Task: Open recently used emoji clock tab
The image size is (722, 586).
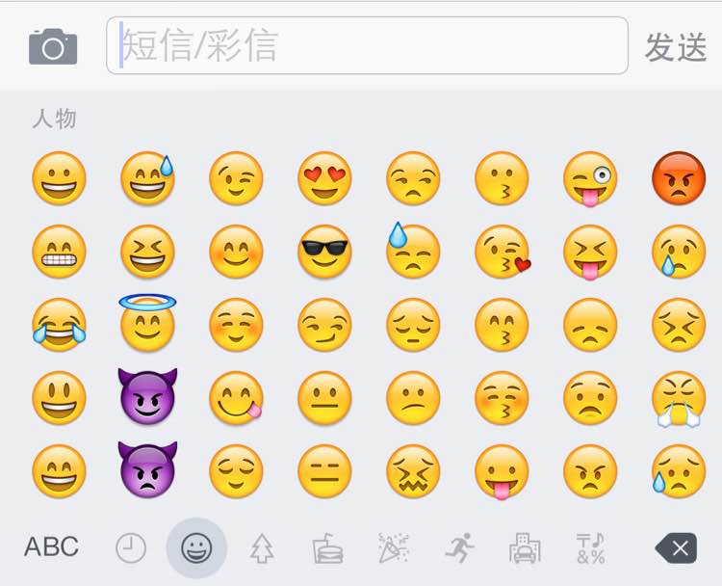Action: point(131,547)
